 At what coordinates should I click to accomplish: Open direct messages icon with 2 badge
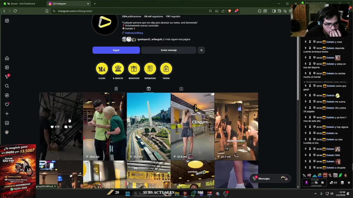7,77
